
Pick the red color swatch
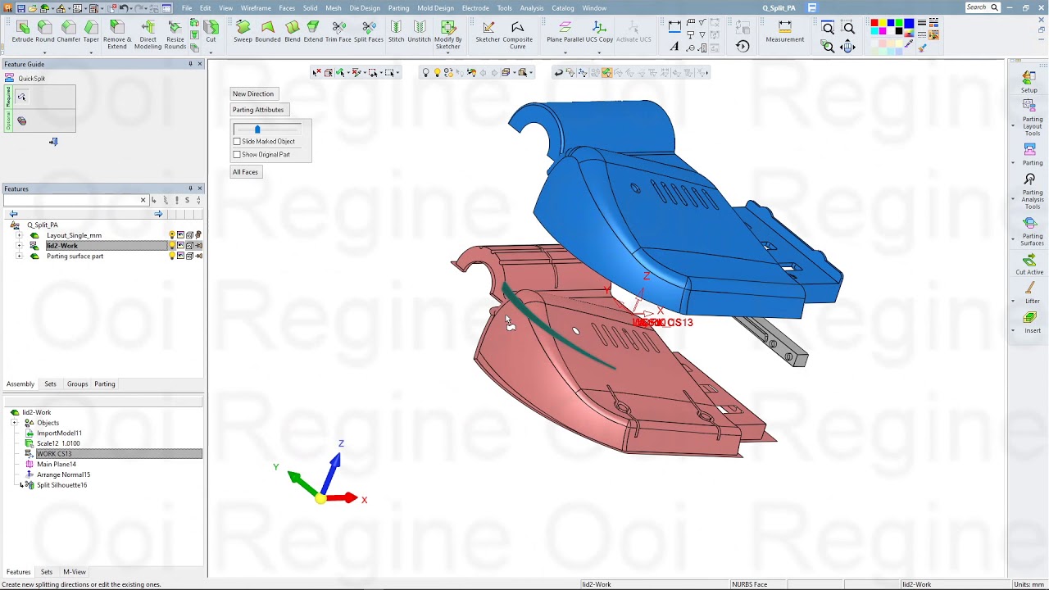coord(874,24)
